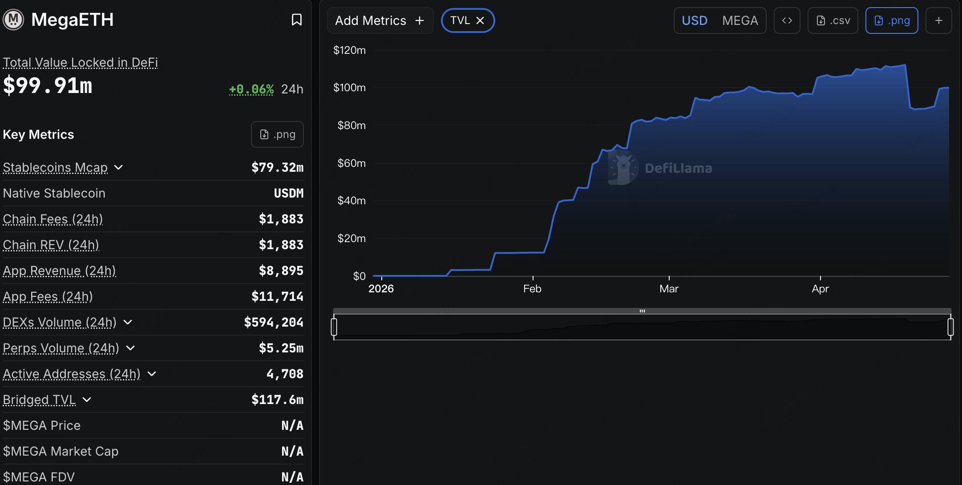Expand the Bridged TVL breakdown

click(x=87, y=400)
